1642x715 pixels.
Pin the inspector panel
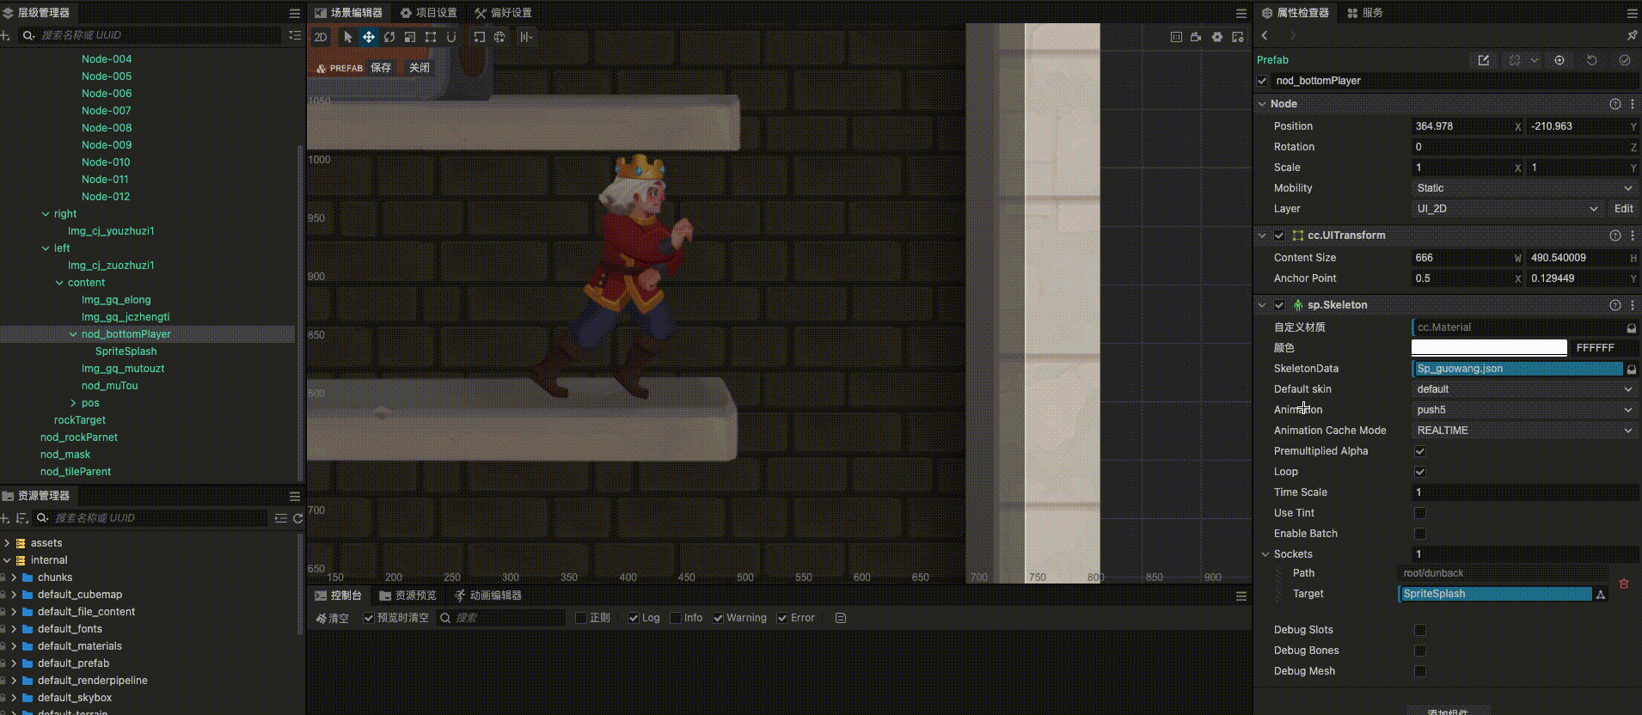1632,35
